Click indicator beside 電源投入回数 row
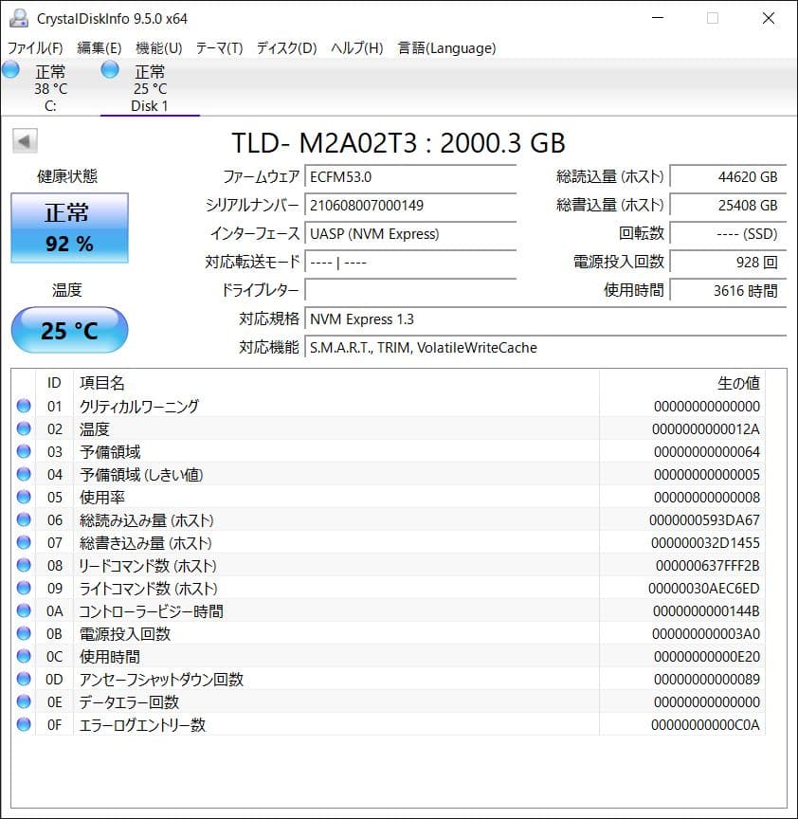798x819 pixels. click(22, 634)
